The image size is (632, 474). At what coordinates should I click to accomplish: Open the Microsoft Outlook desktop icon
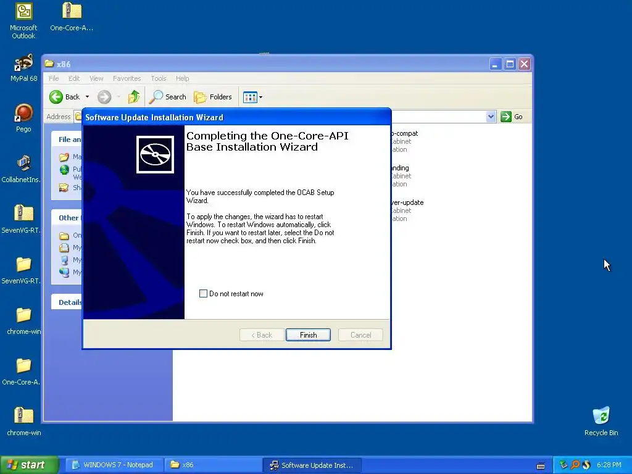pyautogui.click(x=23, y=21)
